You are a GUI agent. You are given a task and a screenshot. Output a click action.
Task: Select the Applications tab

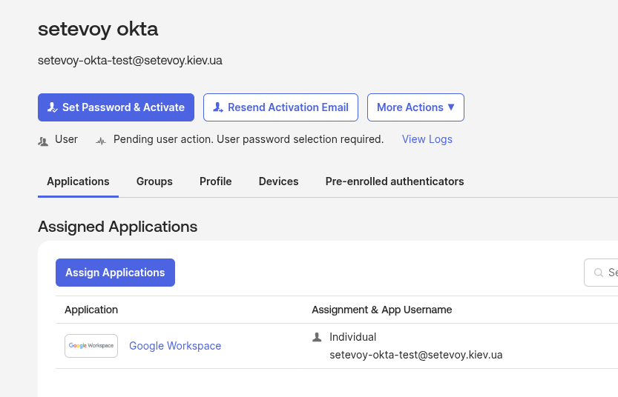point(78,181)
